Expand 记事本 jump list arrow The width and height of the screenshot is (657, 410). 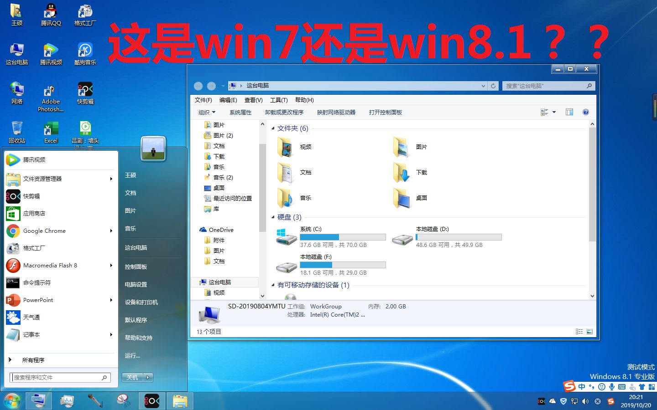click(x=111, y=334)
